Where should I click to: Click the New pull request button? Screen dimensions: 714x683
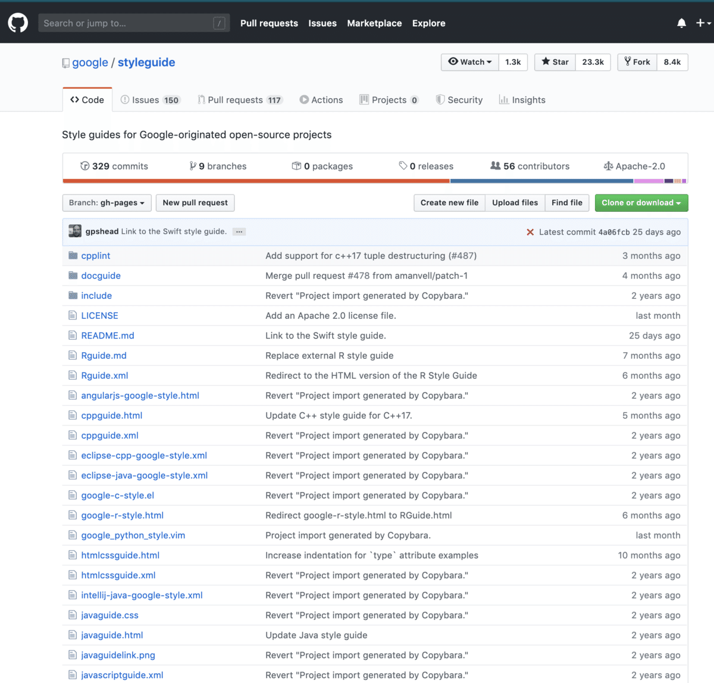195,203
